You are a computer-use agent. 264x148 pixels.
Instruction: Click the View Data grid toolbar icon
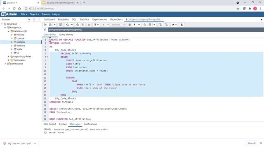61,25
